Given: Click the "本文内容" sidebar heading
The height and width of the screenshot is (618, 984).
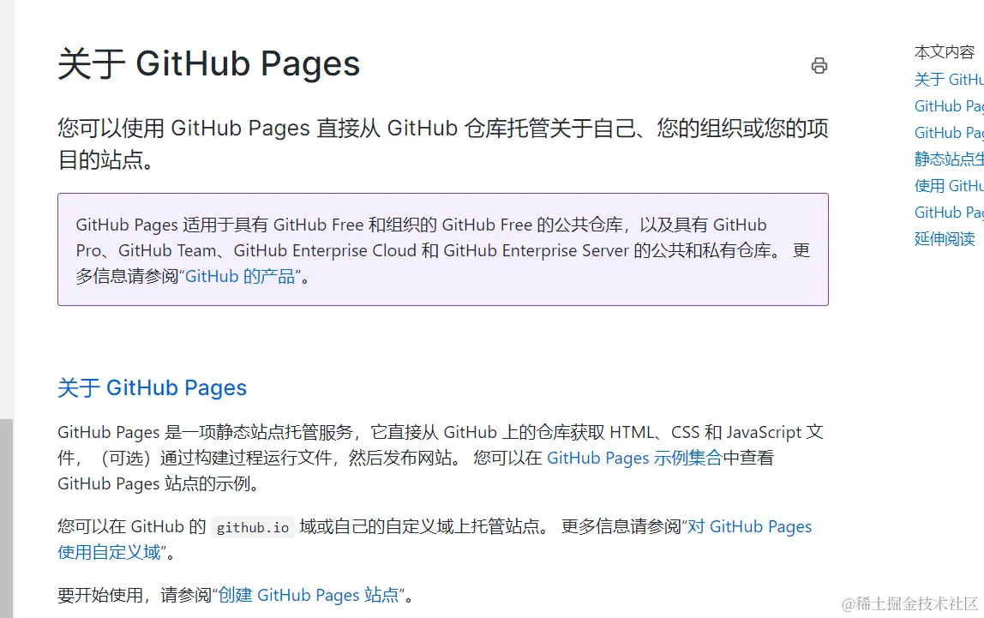Looking at the screenshot, I should pyautogui.click(x=945, y=52).
